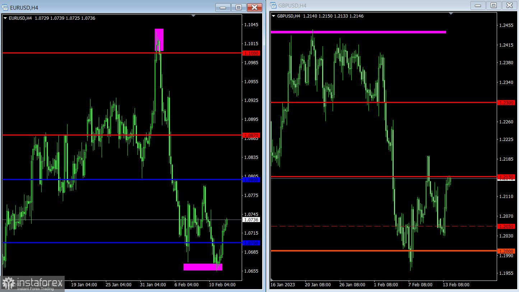Open the dropdown triangle beside EURUSD,H4 chart label

[x=5, y=18]
